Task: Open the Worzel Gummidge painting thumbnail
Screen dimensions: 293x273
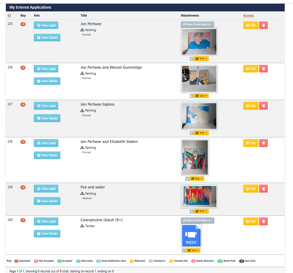Action: (x=199, y=79)
